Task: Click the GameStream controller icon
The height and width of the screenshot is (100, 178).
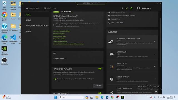Action: (112, 54)
